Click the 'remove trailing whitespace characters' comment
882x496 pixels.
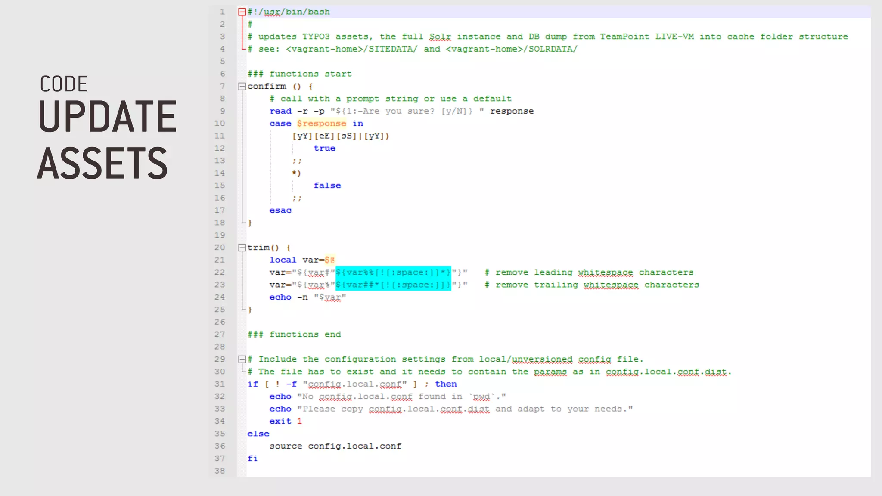(592, 285)
